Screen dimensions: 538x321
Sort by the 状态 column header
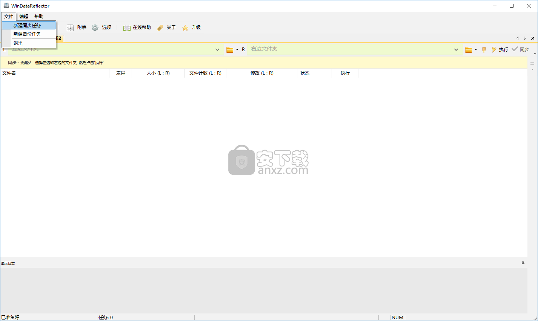pos(315,73)
